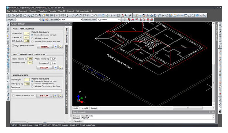
Task: Click the Move arrows tool icon
Action: point(163,15)
